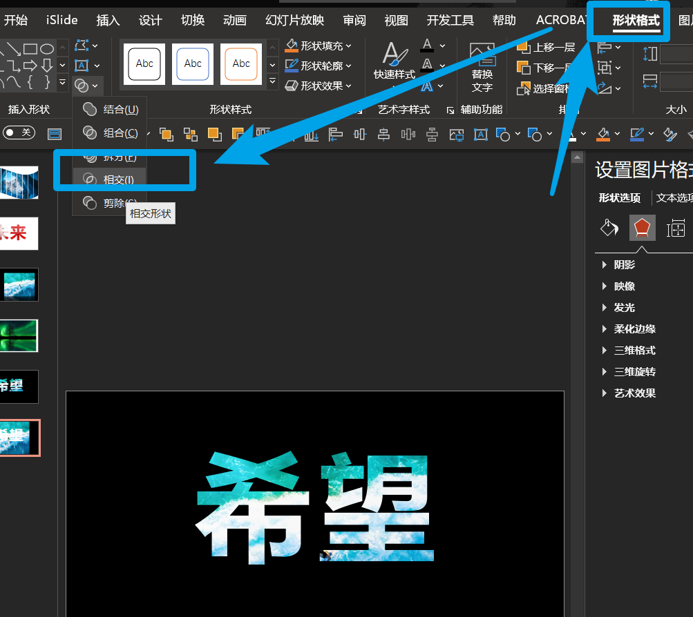Click the 替换文字 alt text icon
693x617 pixels.
click(482, 67)
